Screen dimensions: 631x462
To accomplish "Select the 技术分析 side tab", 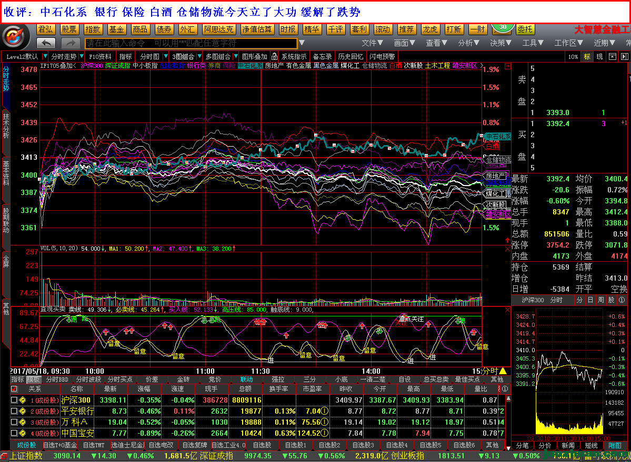I will (x=6, y=126).
